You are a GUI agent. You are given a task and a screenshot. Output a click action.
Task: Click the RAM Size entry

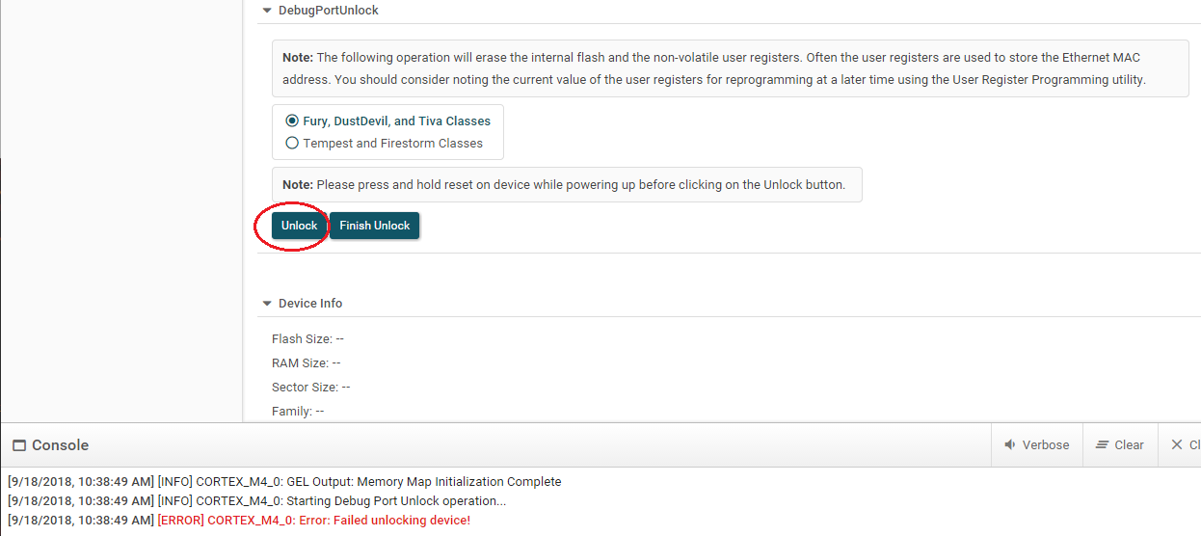pyautogui.click(x=307, y=363)
